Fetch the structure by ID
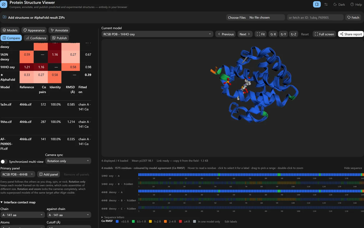 (x=353, y=17)
